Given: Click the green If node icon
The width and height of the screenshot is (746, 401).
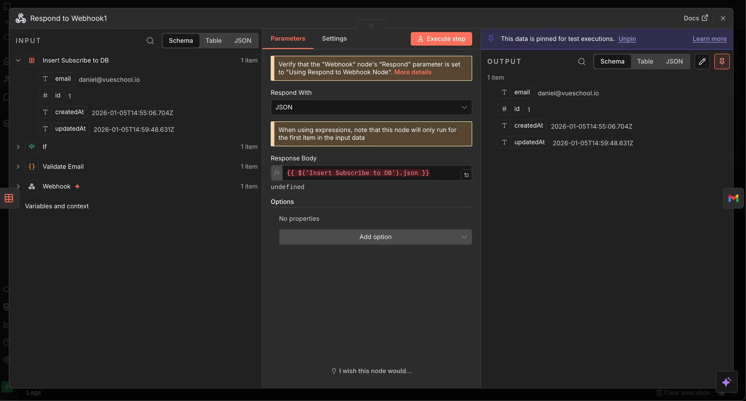Looking at the screenshot, I should tap(32, 147).
